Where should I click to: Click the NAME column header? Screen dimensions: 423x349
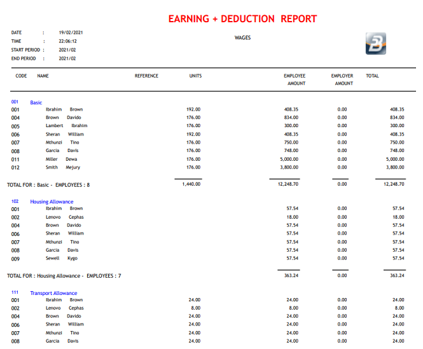click(x=43, y=76)
